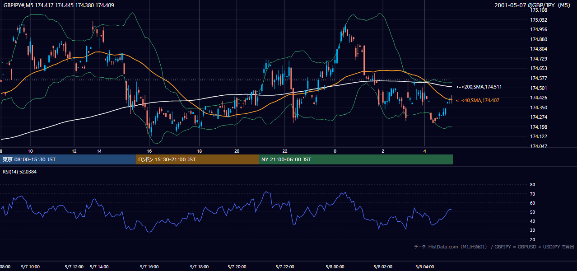Click bottom timeline label 5/7 14:00
This screenshot has height=271, width=577.
coord(99,267)
